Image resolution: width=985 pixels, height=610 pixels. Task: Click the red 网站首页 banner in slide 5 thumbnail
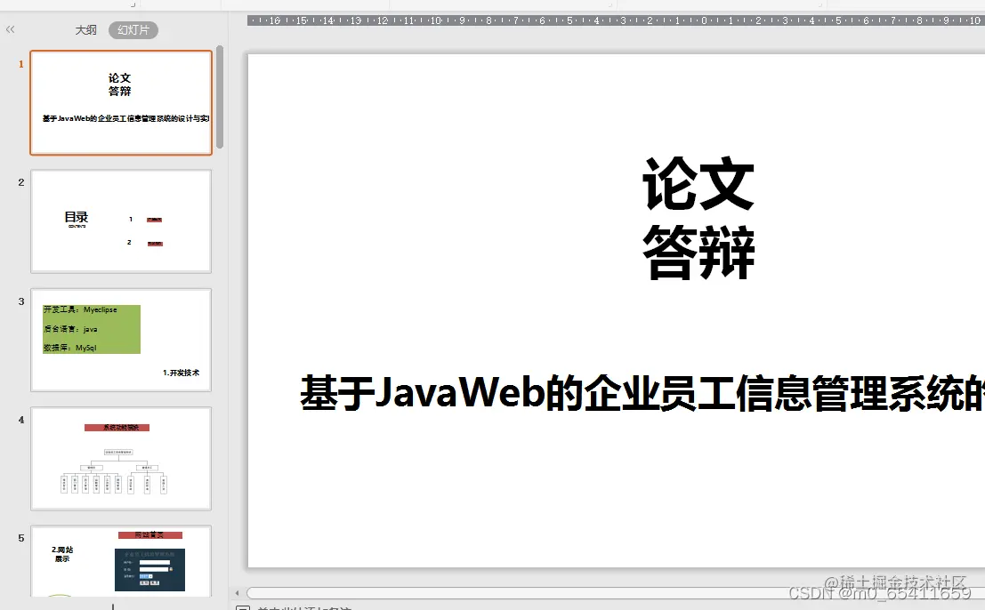(149, 534)
